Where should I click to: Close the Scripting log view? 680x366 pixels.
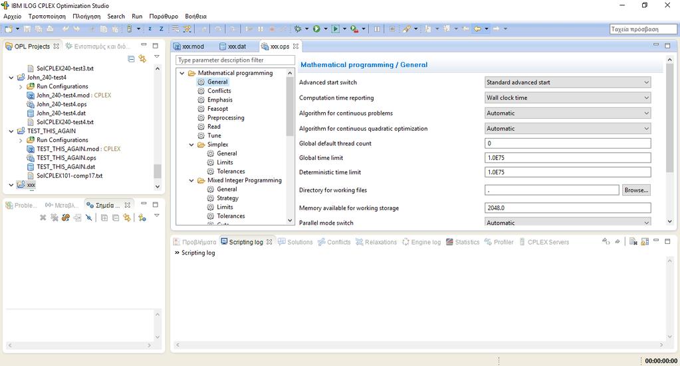tap(269, 242)
